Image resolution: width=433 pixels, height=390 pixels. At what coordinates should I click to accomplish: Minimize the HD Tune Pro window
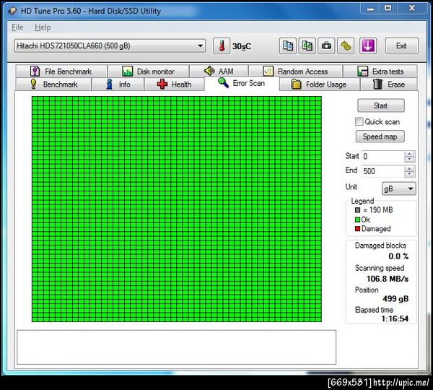pyautogui.click(x=371, y=9)
